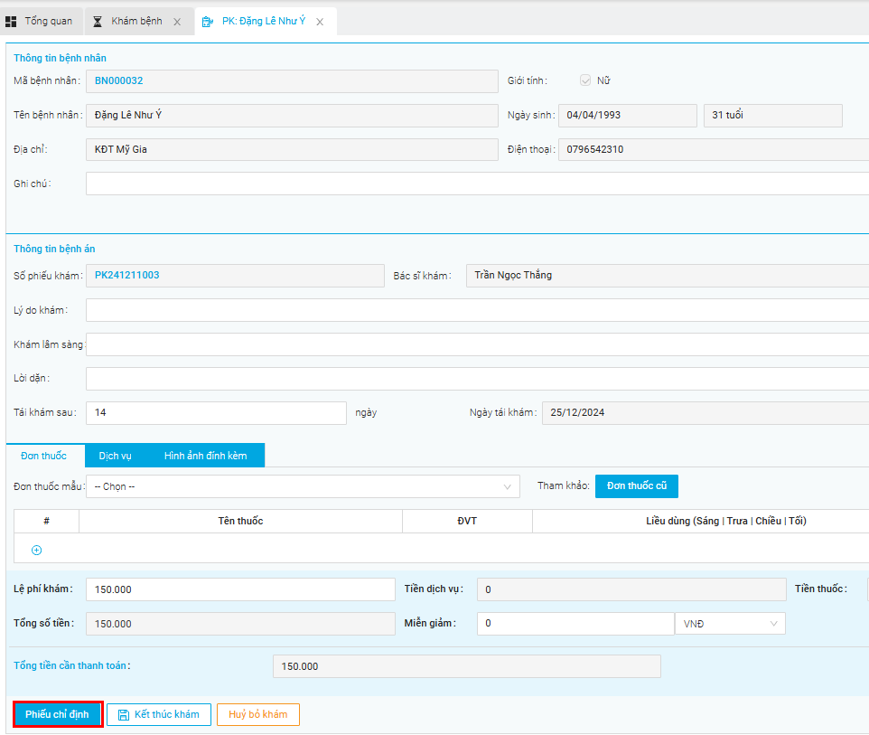
Task: Click the # column header
Action: pos(47,521)
